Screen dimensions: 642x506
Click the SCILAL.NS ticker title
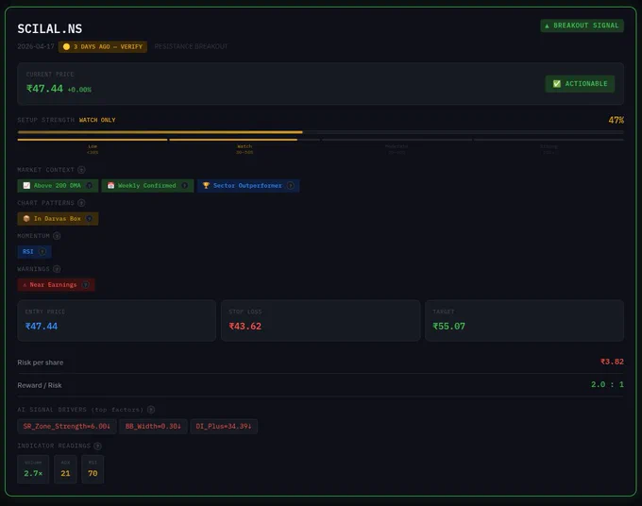click(49, 28)
